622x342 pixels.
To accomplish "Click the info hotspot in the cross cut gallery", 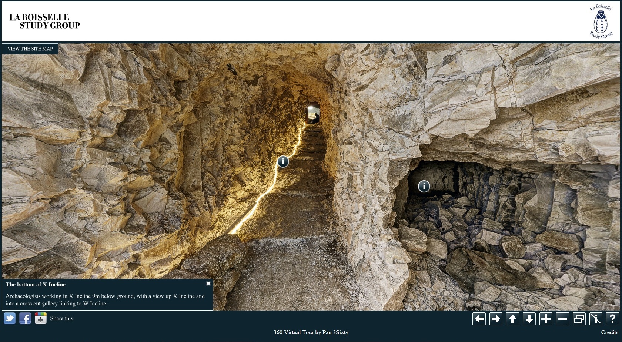I will 424,186.
